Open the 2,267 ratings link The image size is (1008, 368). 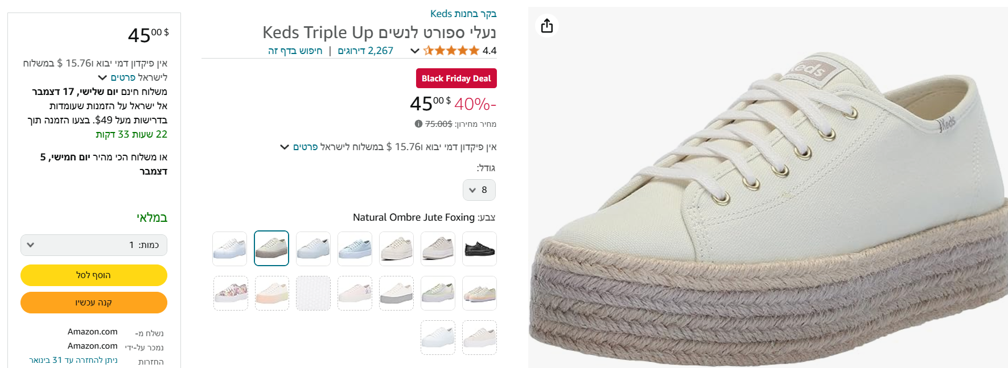(365, 51)
